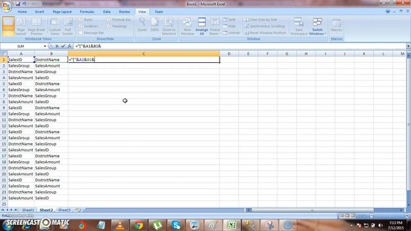
Task: Toggle Synchronous Scrolling
Action: point(265,26)
